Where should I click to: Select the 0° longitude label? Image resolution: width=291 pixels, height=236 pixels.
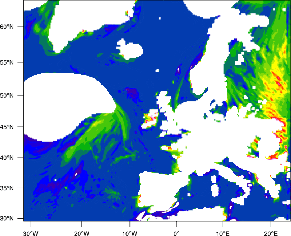[x=176, y=229]
